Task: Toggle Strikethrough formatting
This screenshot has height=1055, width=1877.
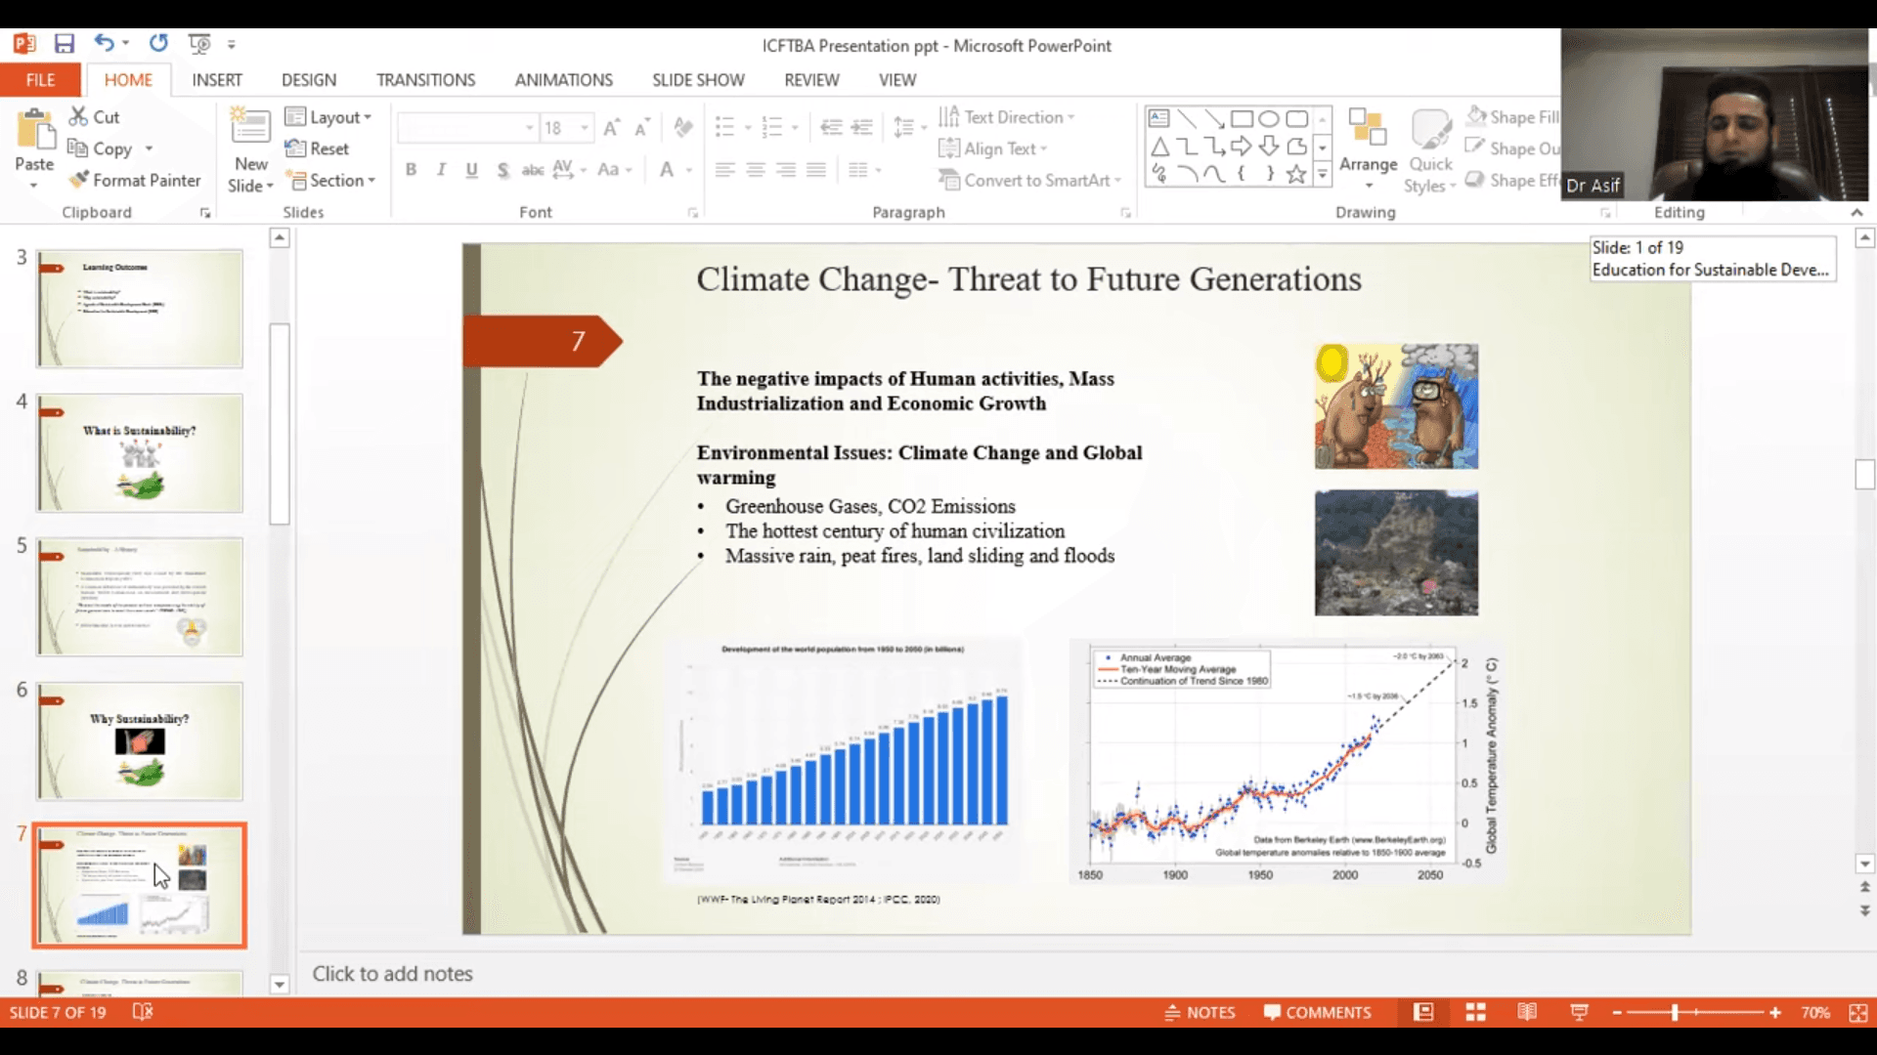Action: (x=533, y=170)
